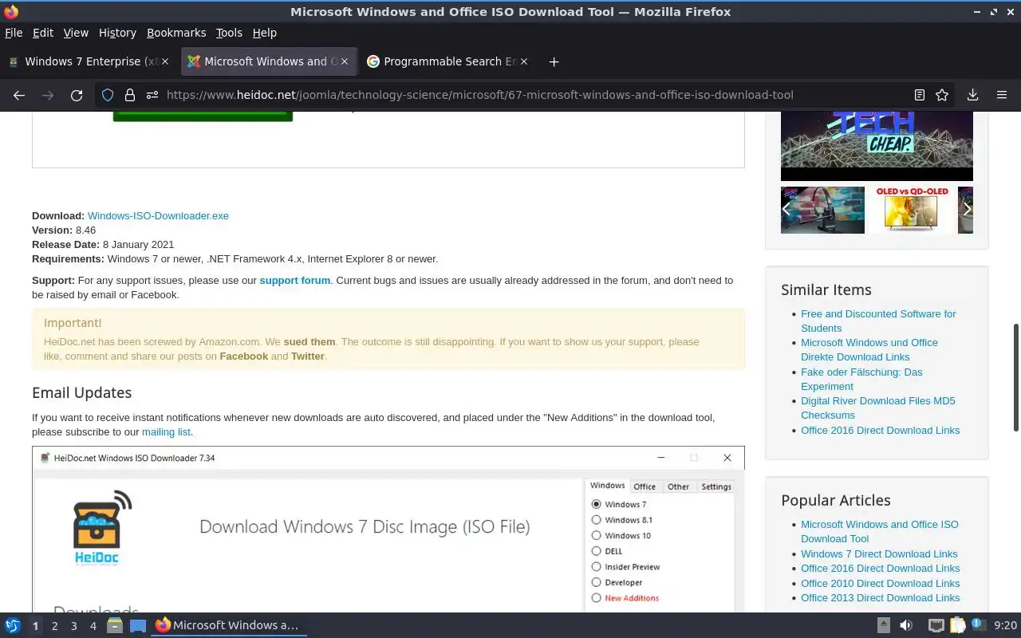1021x638 pixels.
Task: Select the DELL radio button
Action: [596, 551]
